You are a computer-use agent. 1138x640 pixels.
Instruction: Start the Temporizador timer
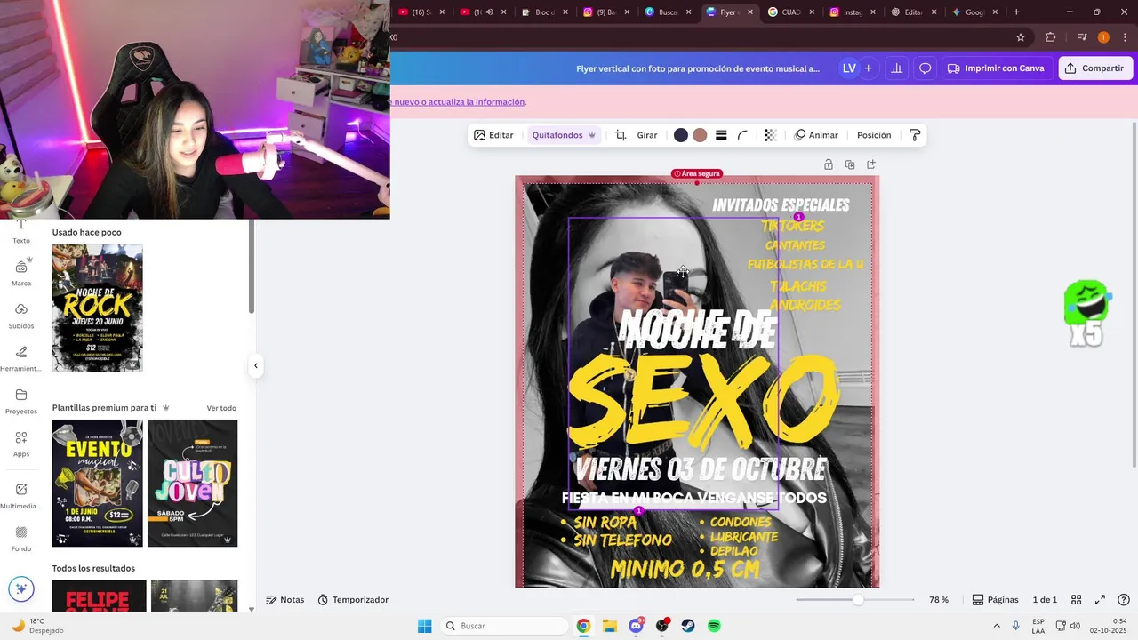(353, 600)
